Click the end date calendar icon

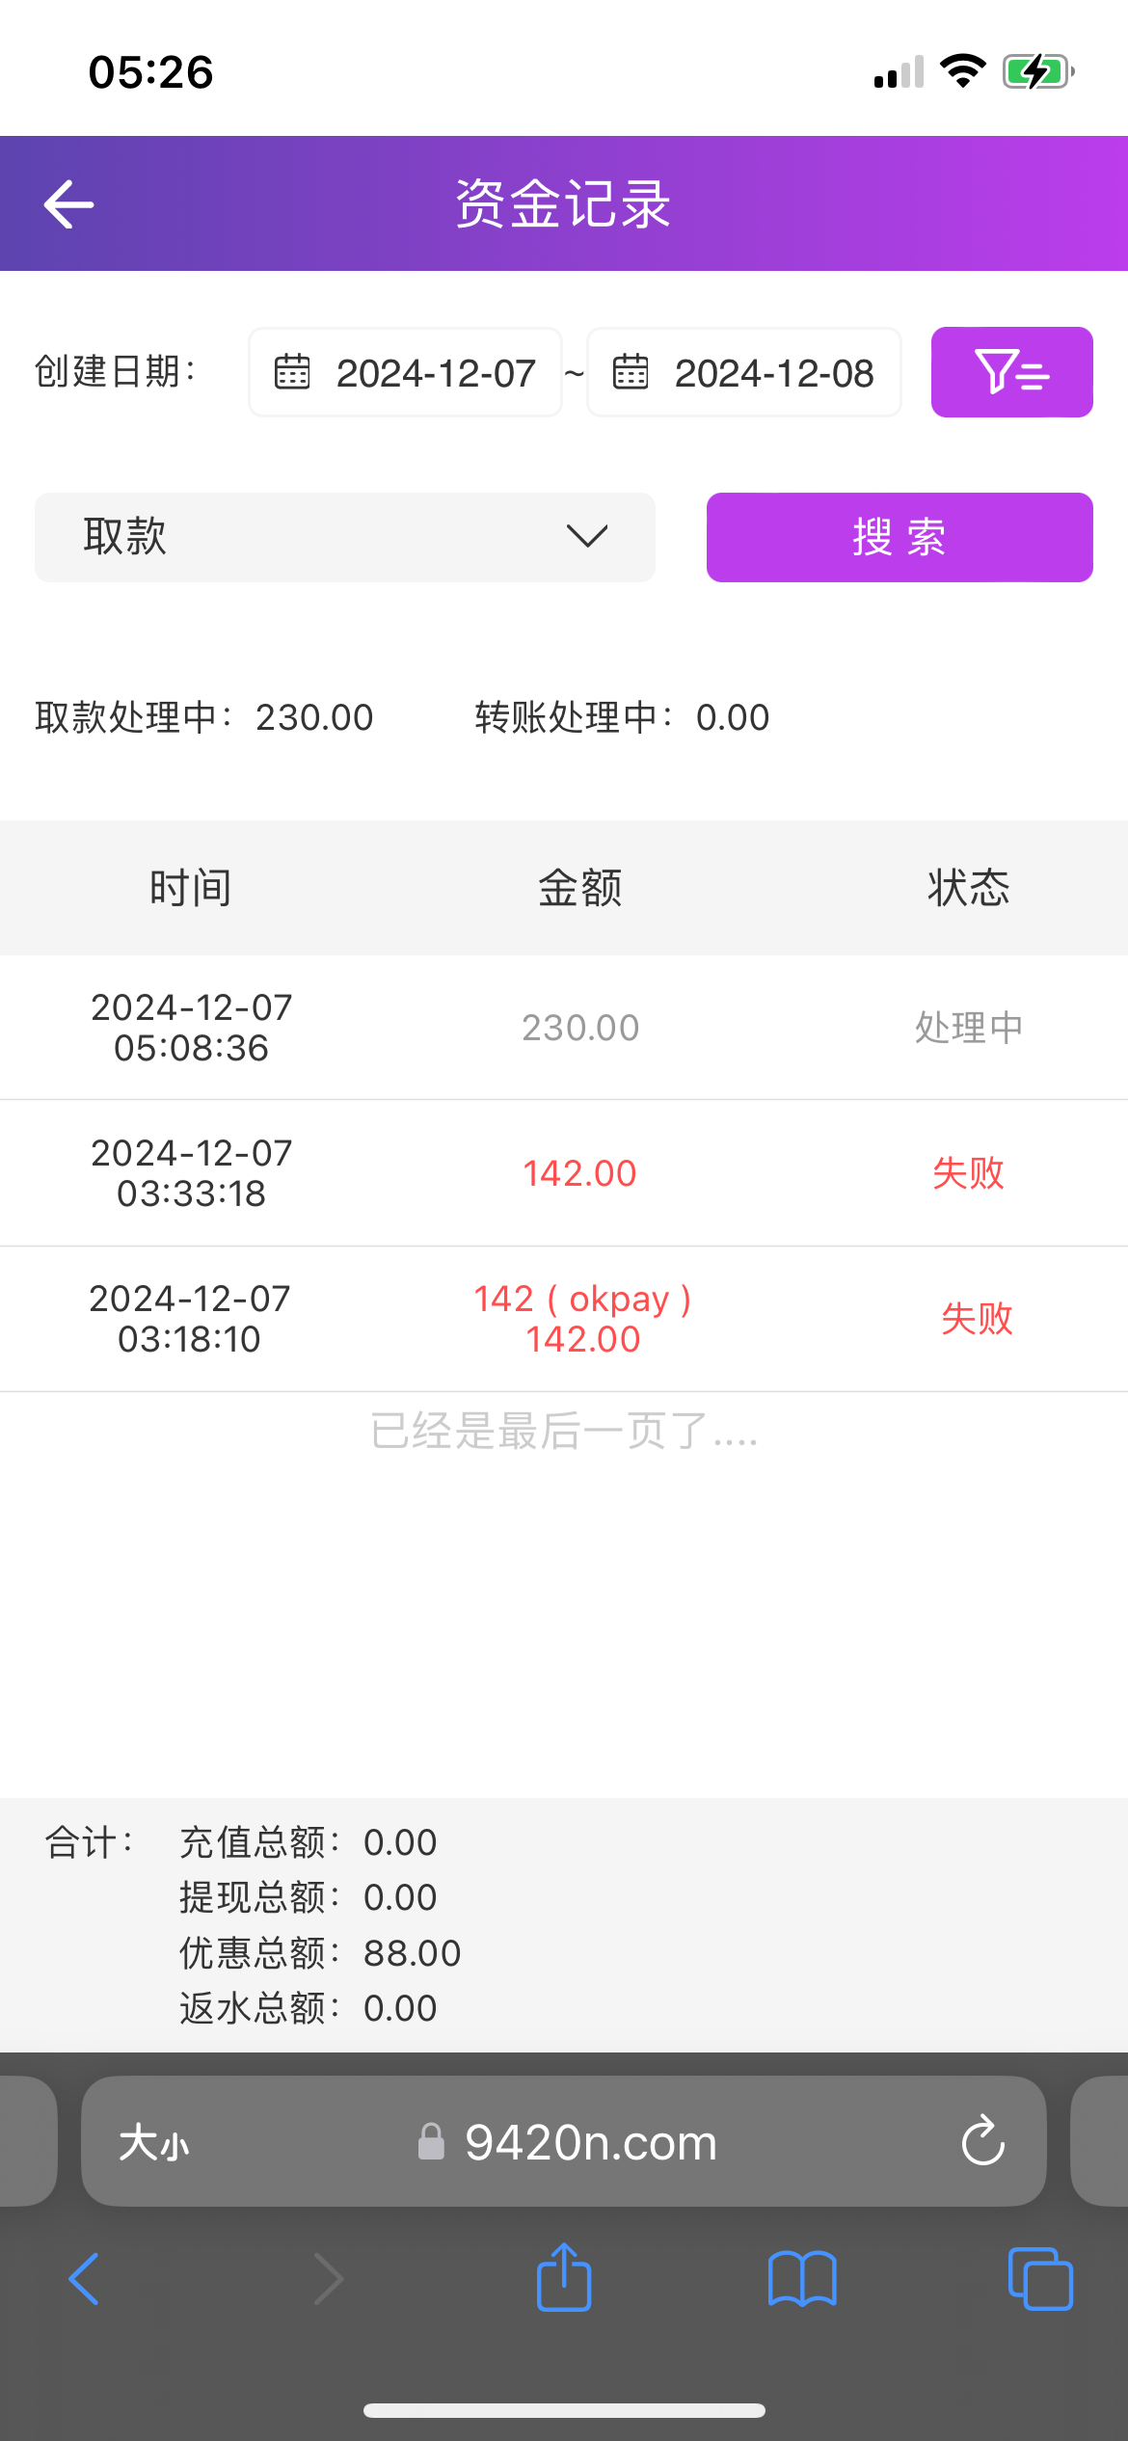point(631,372)
